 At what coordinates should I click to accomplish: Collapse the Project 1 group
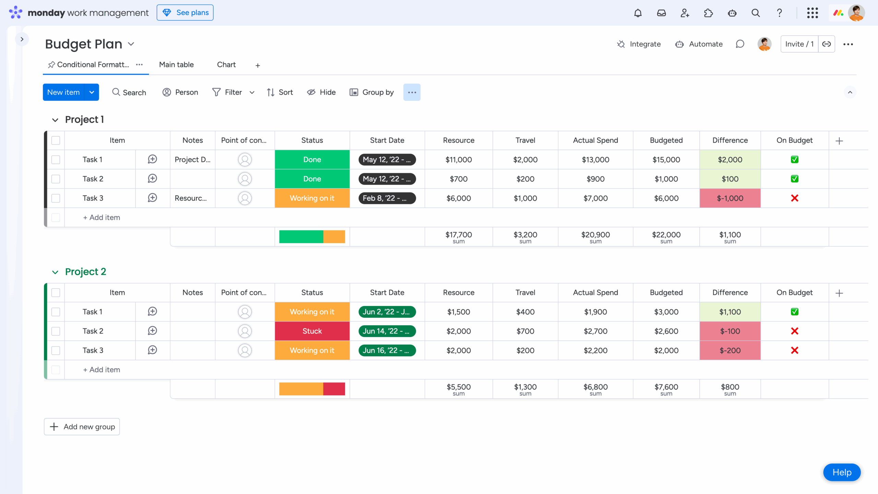[55, 120]
